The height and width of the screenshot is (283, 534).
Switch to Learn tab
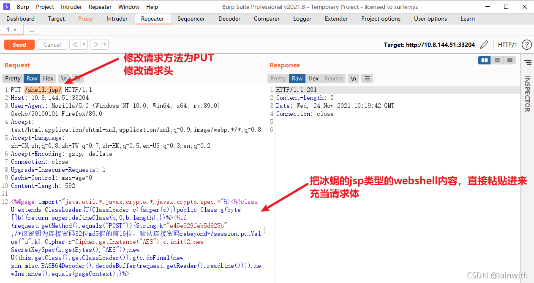point(467,19)
